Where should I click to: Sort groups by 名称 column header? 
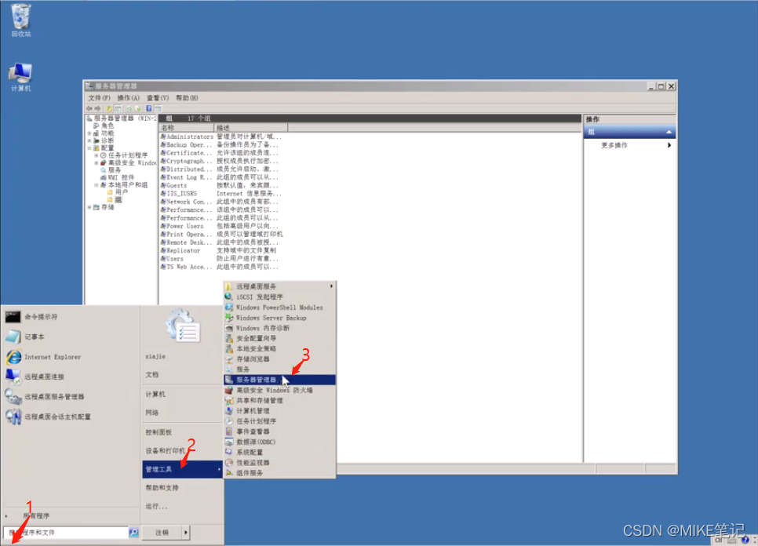pyautogui.click(x=187, y=128)
